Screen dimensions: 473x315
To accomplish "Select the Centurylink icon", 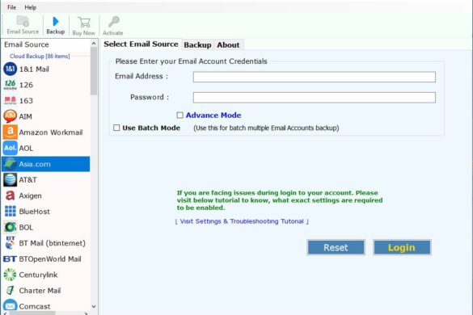I will coord(10,275).
